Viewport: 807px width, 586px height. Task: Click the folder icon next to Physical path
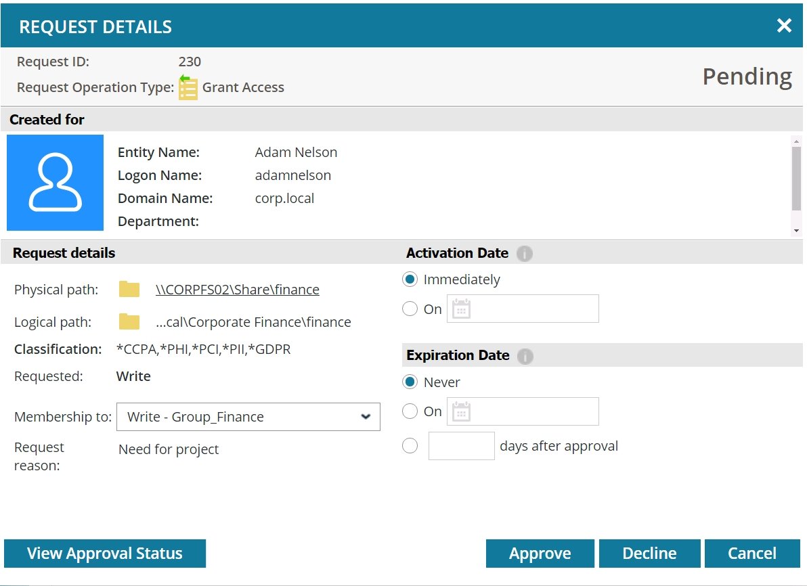[x=129, y=288]
